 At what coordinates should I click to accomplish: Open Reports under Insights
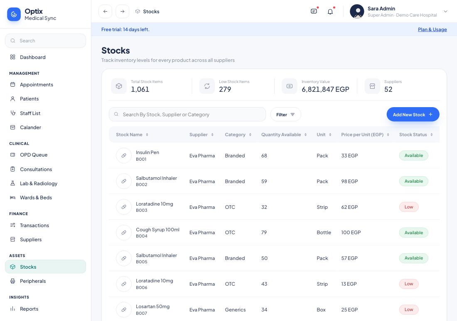45,309
